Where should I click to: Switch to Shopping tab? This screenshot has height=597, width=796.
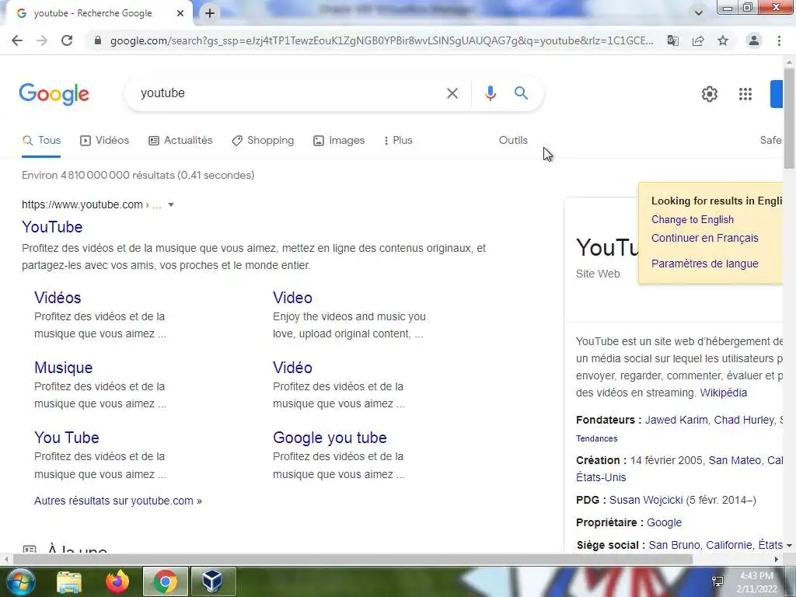[x=263, y=140]
